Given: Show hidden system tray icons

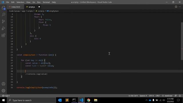Looking at the screenshot, I should (146, 100).
